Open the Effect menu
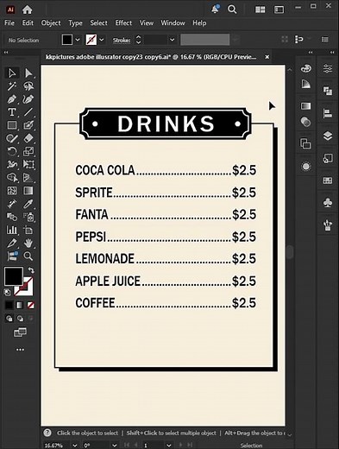The image size is (339, 449). coord(123,22)
